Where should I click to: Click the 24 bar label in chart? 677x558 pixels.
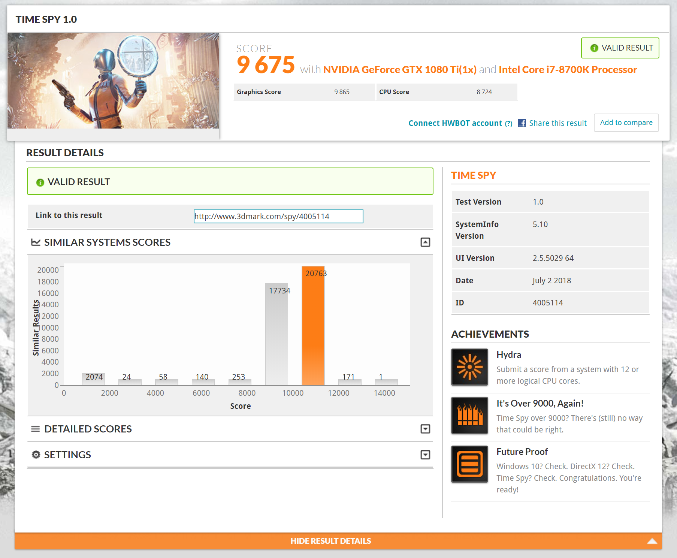coord(127,377)
